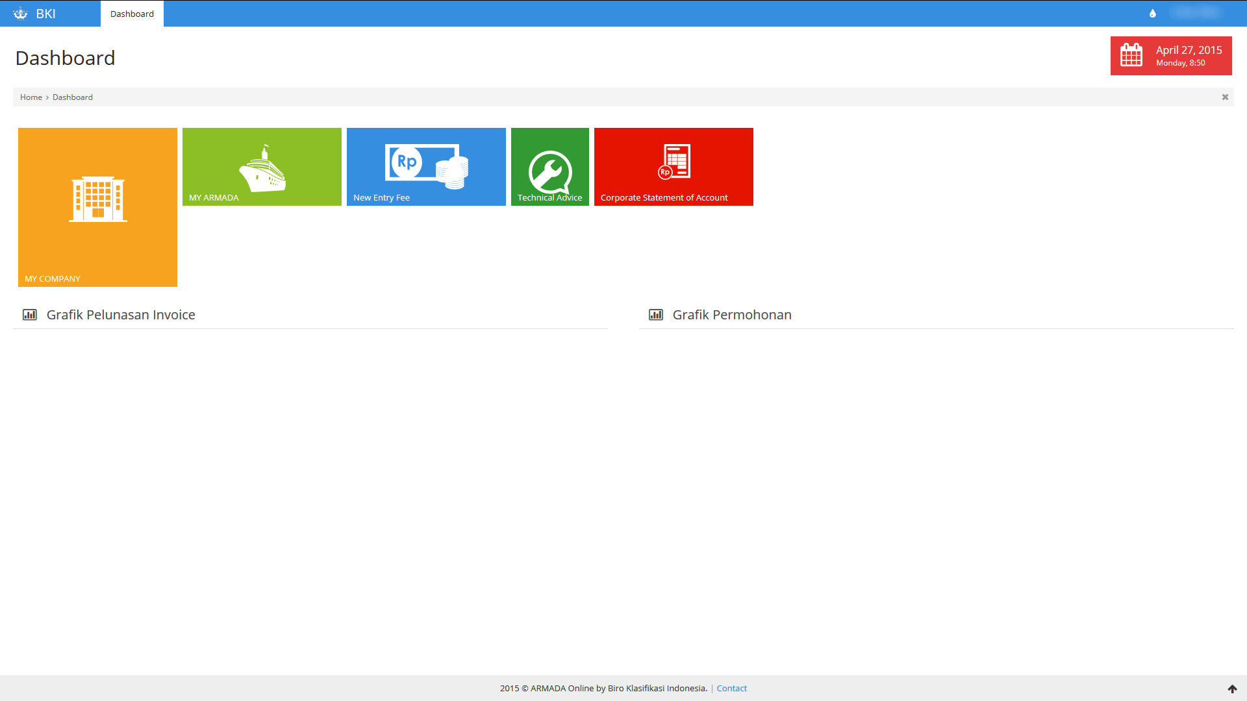Click bar chart icon beside Grafik Permohonan

tap(656, 315)
